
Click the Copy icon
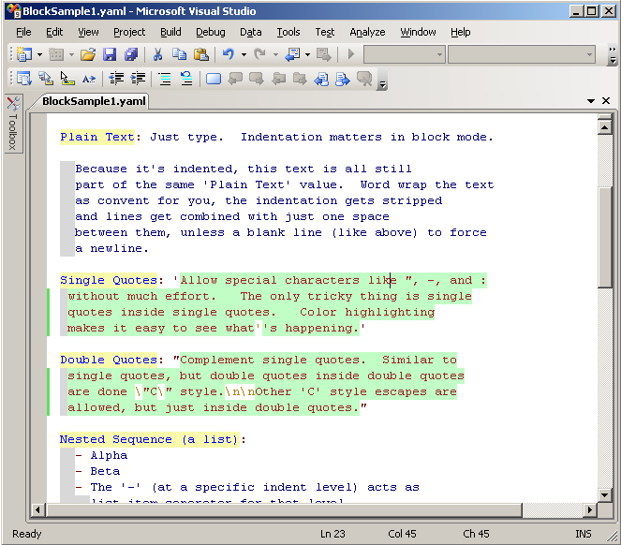click(x=180, y=54)
